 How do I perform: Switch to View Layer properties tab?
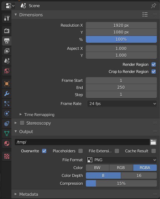[x=7, y=51]
